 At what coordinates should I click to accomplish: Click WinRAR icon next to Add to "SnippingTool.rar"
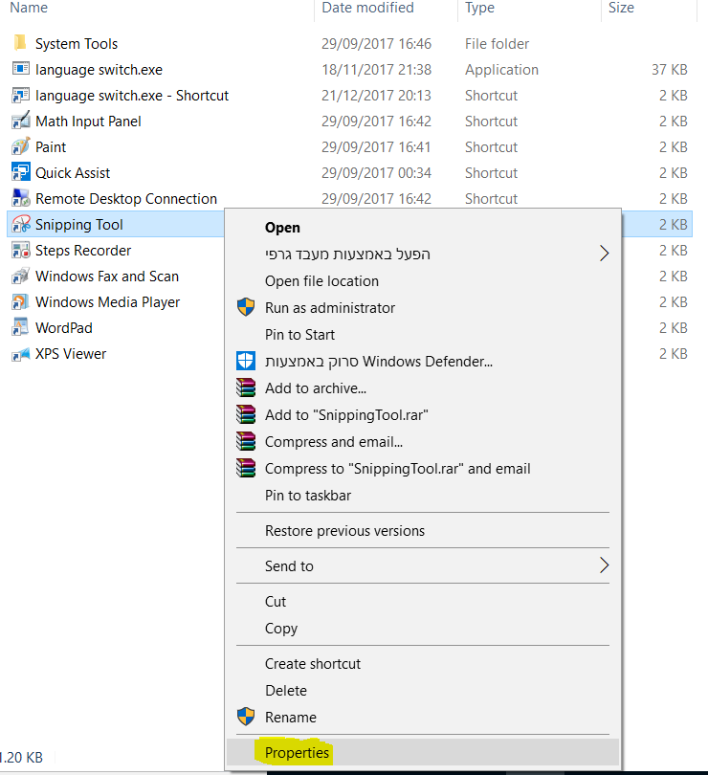tap(246, 414)
